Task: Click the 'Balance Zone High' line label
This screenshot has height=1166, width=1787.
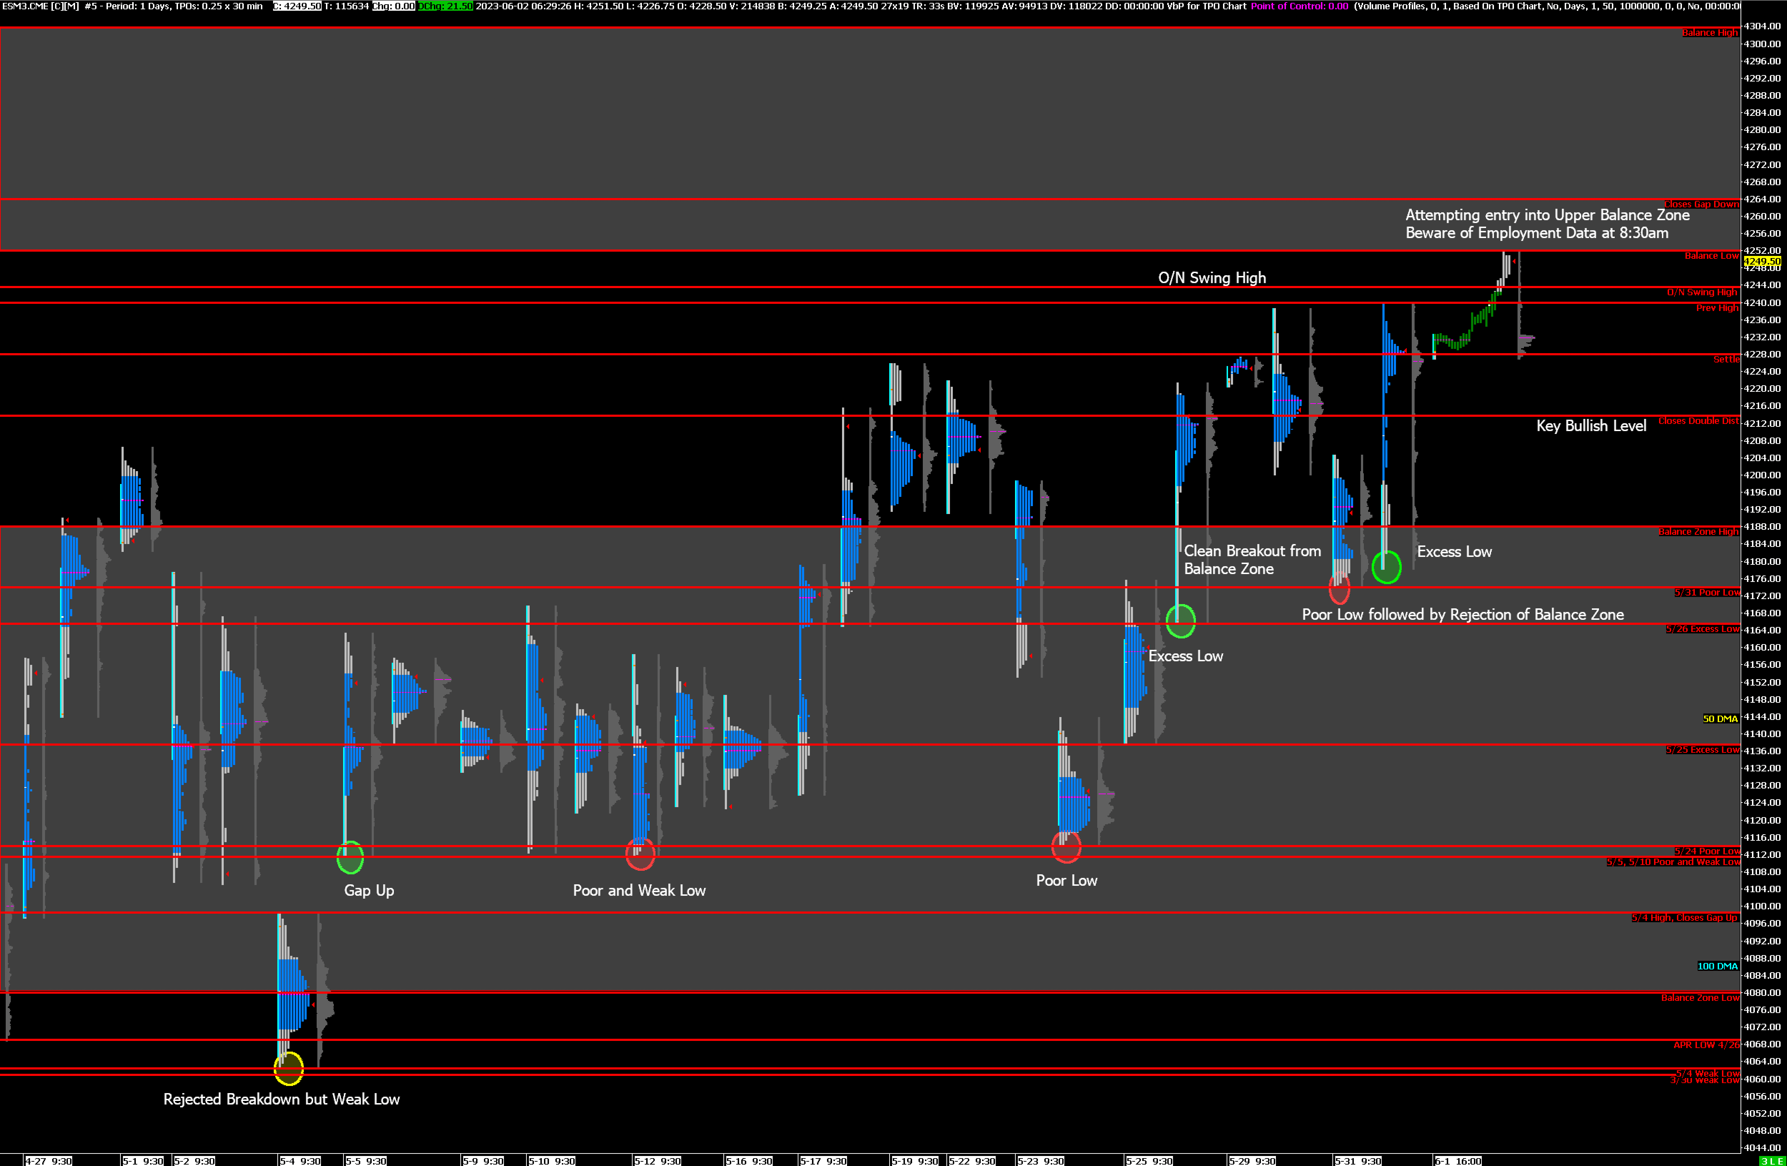Action: (x=1698, y=532)
